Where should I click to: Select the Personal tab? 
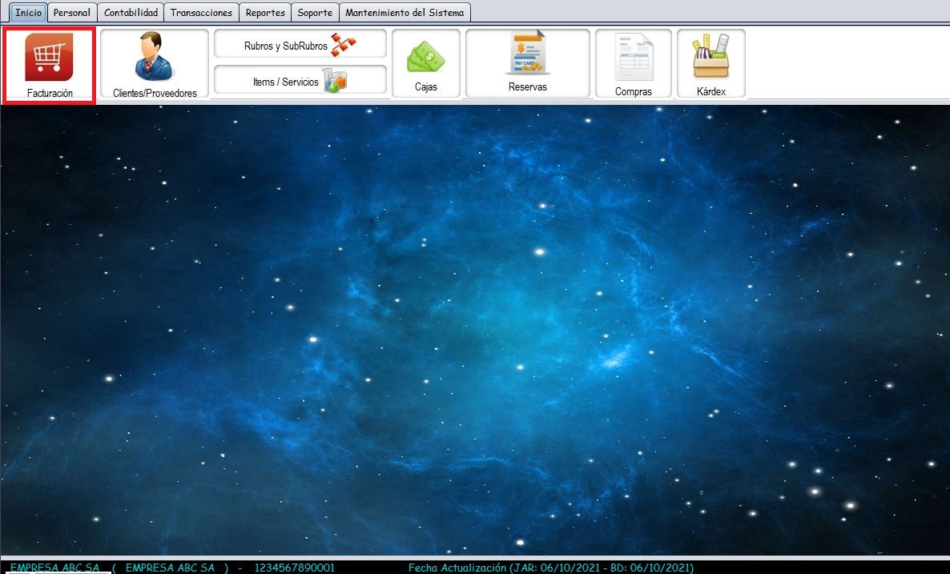pos(71,13)
